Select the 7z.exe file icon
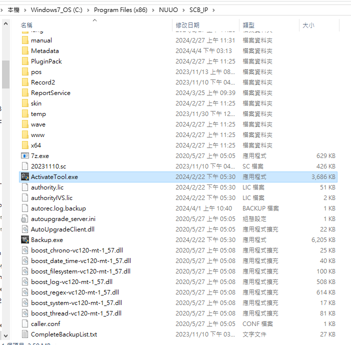 [25, 156]
